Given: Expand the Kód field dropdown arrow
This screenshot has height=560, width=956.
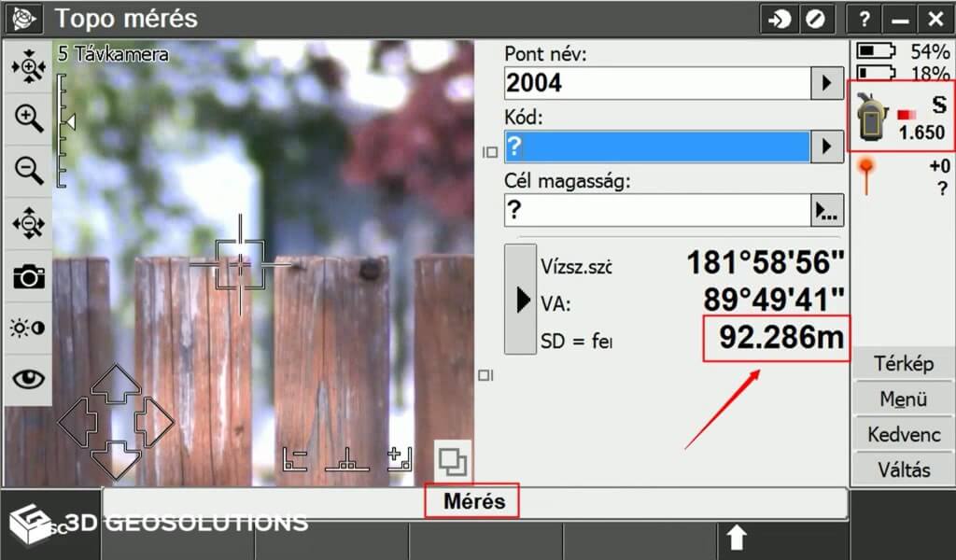Looking at the screenshot, I should [x=827, y=147].
